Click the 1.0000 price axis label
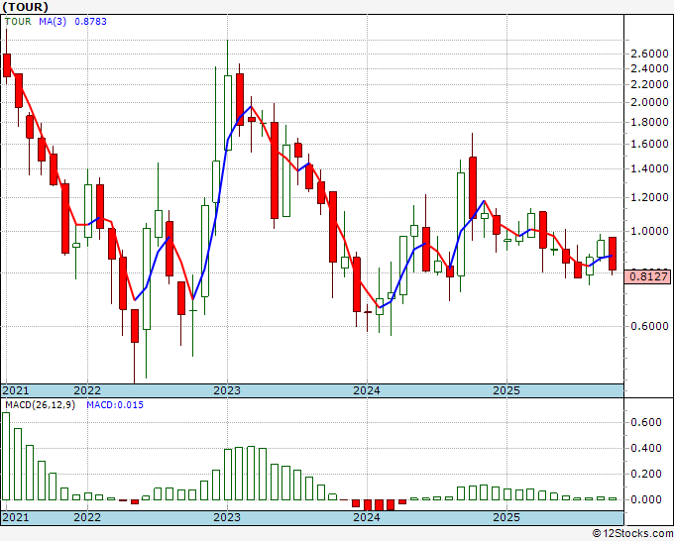The image size is (674, 541). (x=649, y=232)
